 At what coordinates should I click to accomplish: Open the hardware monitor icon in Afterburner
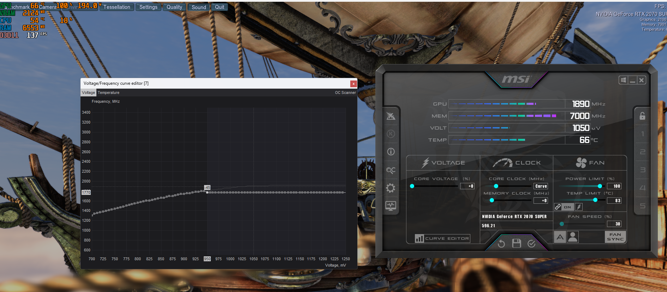click(x=391, y=206)
